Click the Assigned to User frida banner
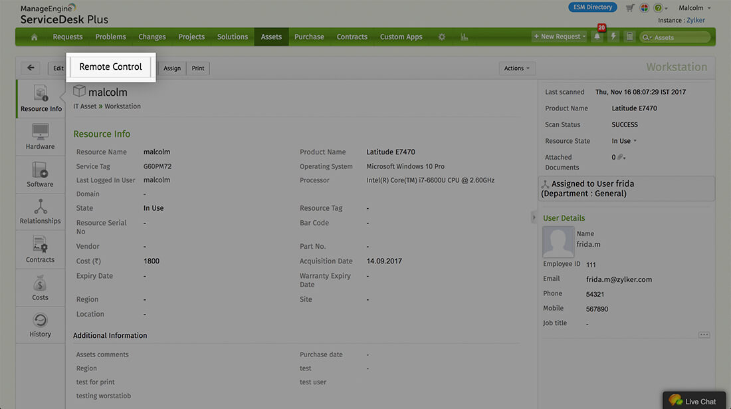 627,188
